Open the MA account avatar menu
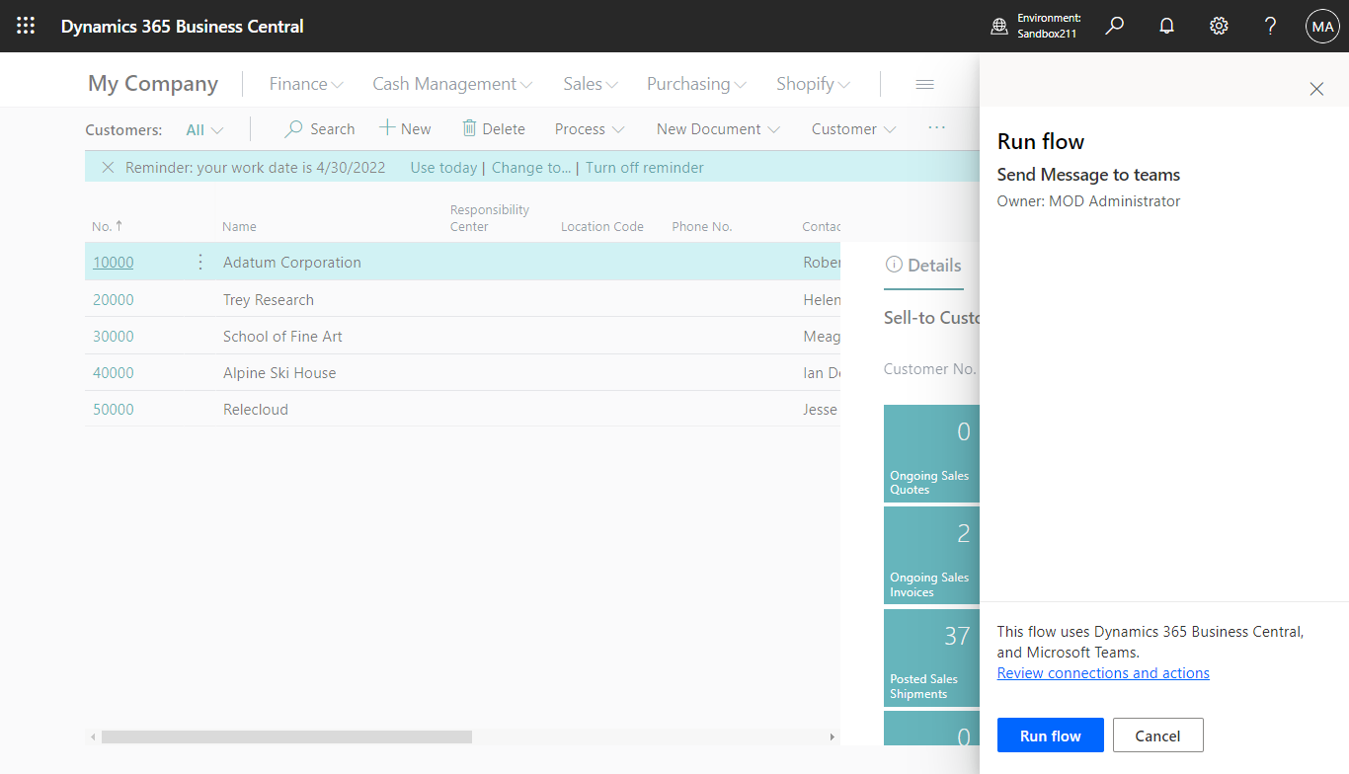 (1322, 26)
